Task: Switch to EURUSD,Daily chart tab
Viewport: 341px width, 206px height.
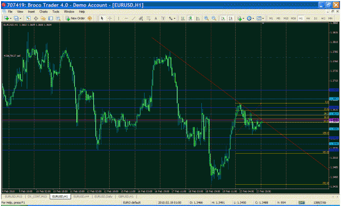Action: coord(104,196)
